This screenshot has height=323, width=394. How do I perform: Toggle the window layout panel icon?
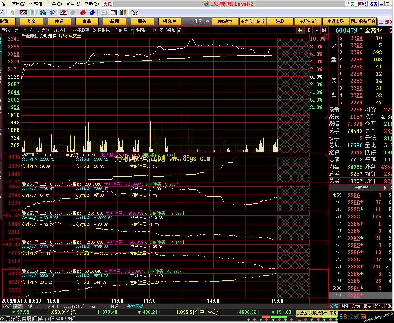pos(114,13)
